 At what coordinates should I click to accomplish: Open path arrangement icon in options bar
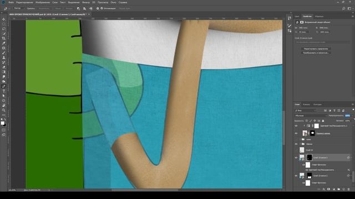[90, 8]
